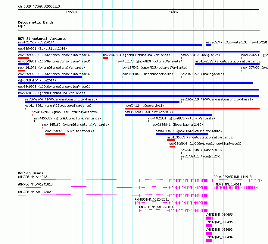Image resolution: width=268 pixels, height=244 pixels.
Task: Select the LYRM2|NR_028494 transcript label
Action: [x=219, y=237]
